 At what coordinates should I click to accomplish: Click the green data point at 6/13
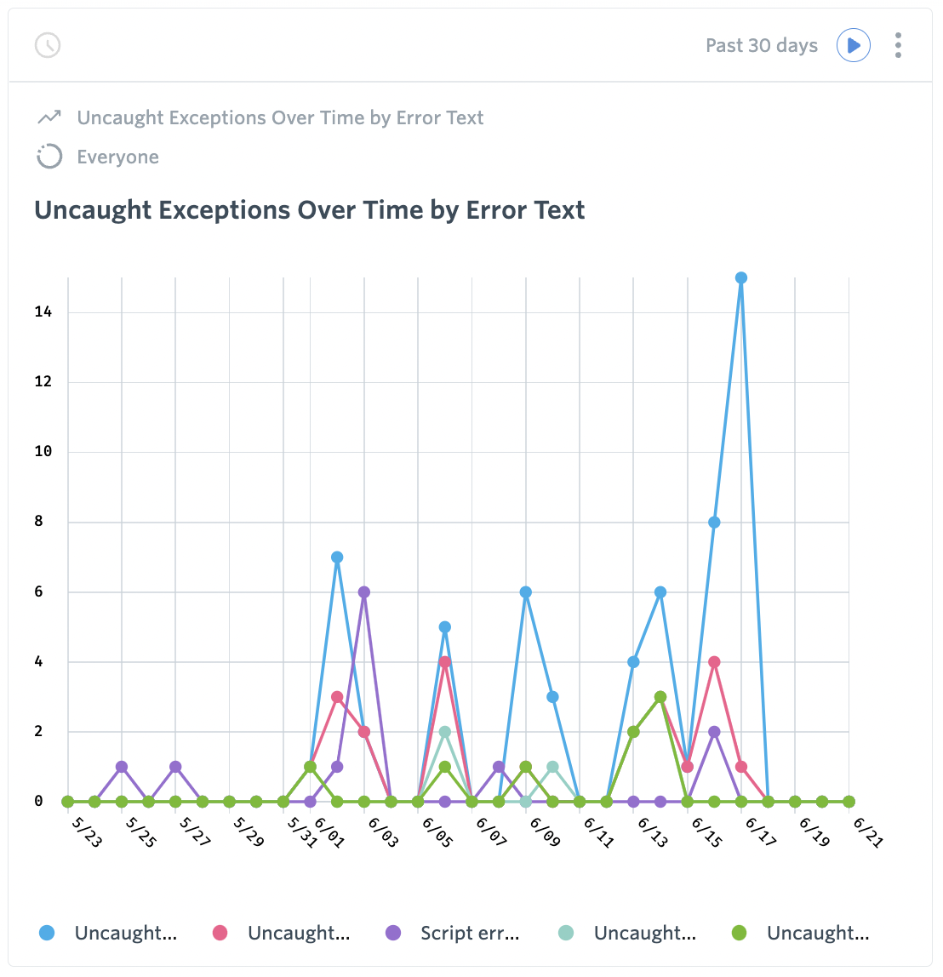(660, 696)
